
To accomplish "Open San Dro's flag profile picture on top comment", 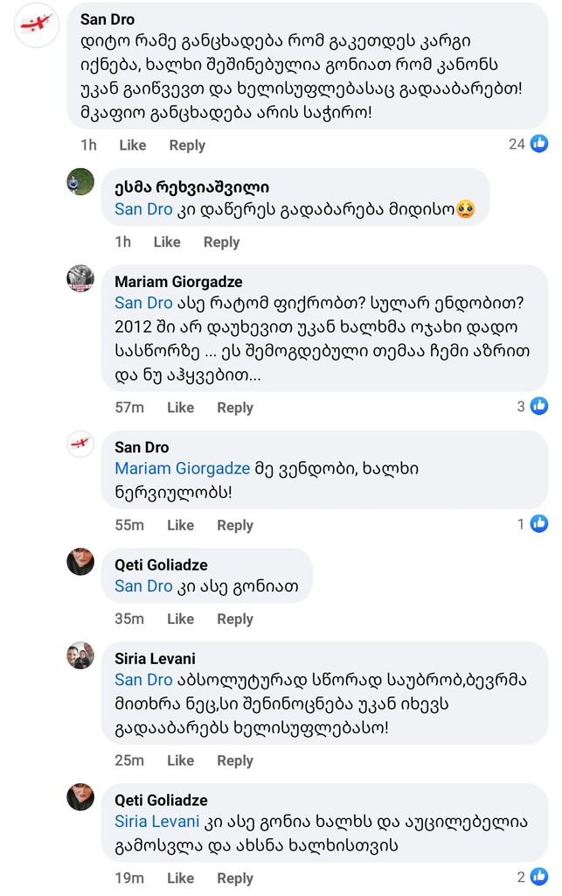I will tap(37, 25).
